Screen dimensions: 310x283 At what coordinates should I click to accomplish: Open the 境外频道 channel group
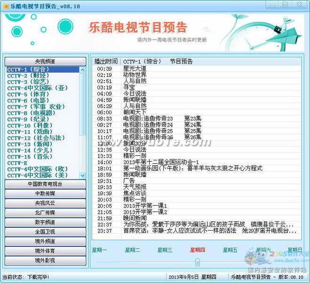[45, 241]
